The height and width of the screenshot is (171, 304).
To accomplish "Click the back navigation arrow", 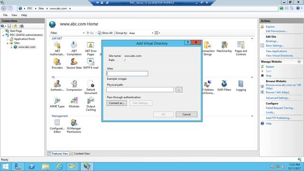I will coord(4,9).
